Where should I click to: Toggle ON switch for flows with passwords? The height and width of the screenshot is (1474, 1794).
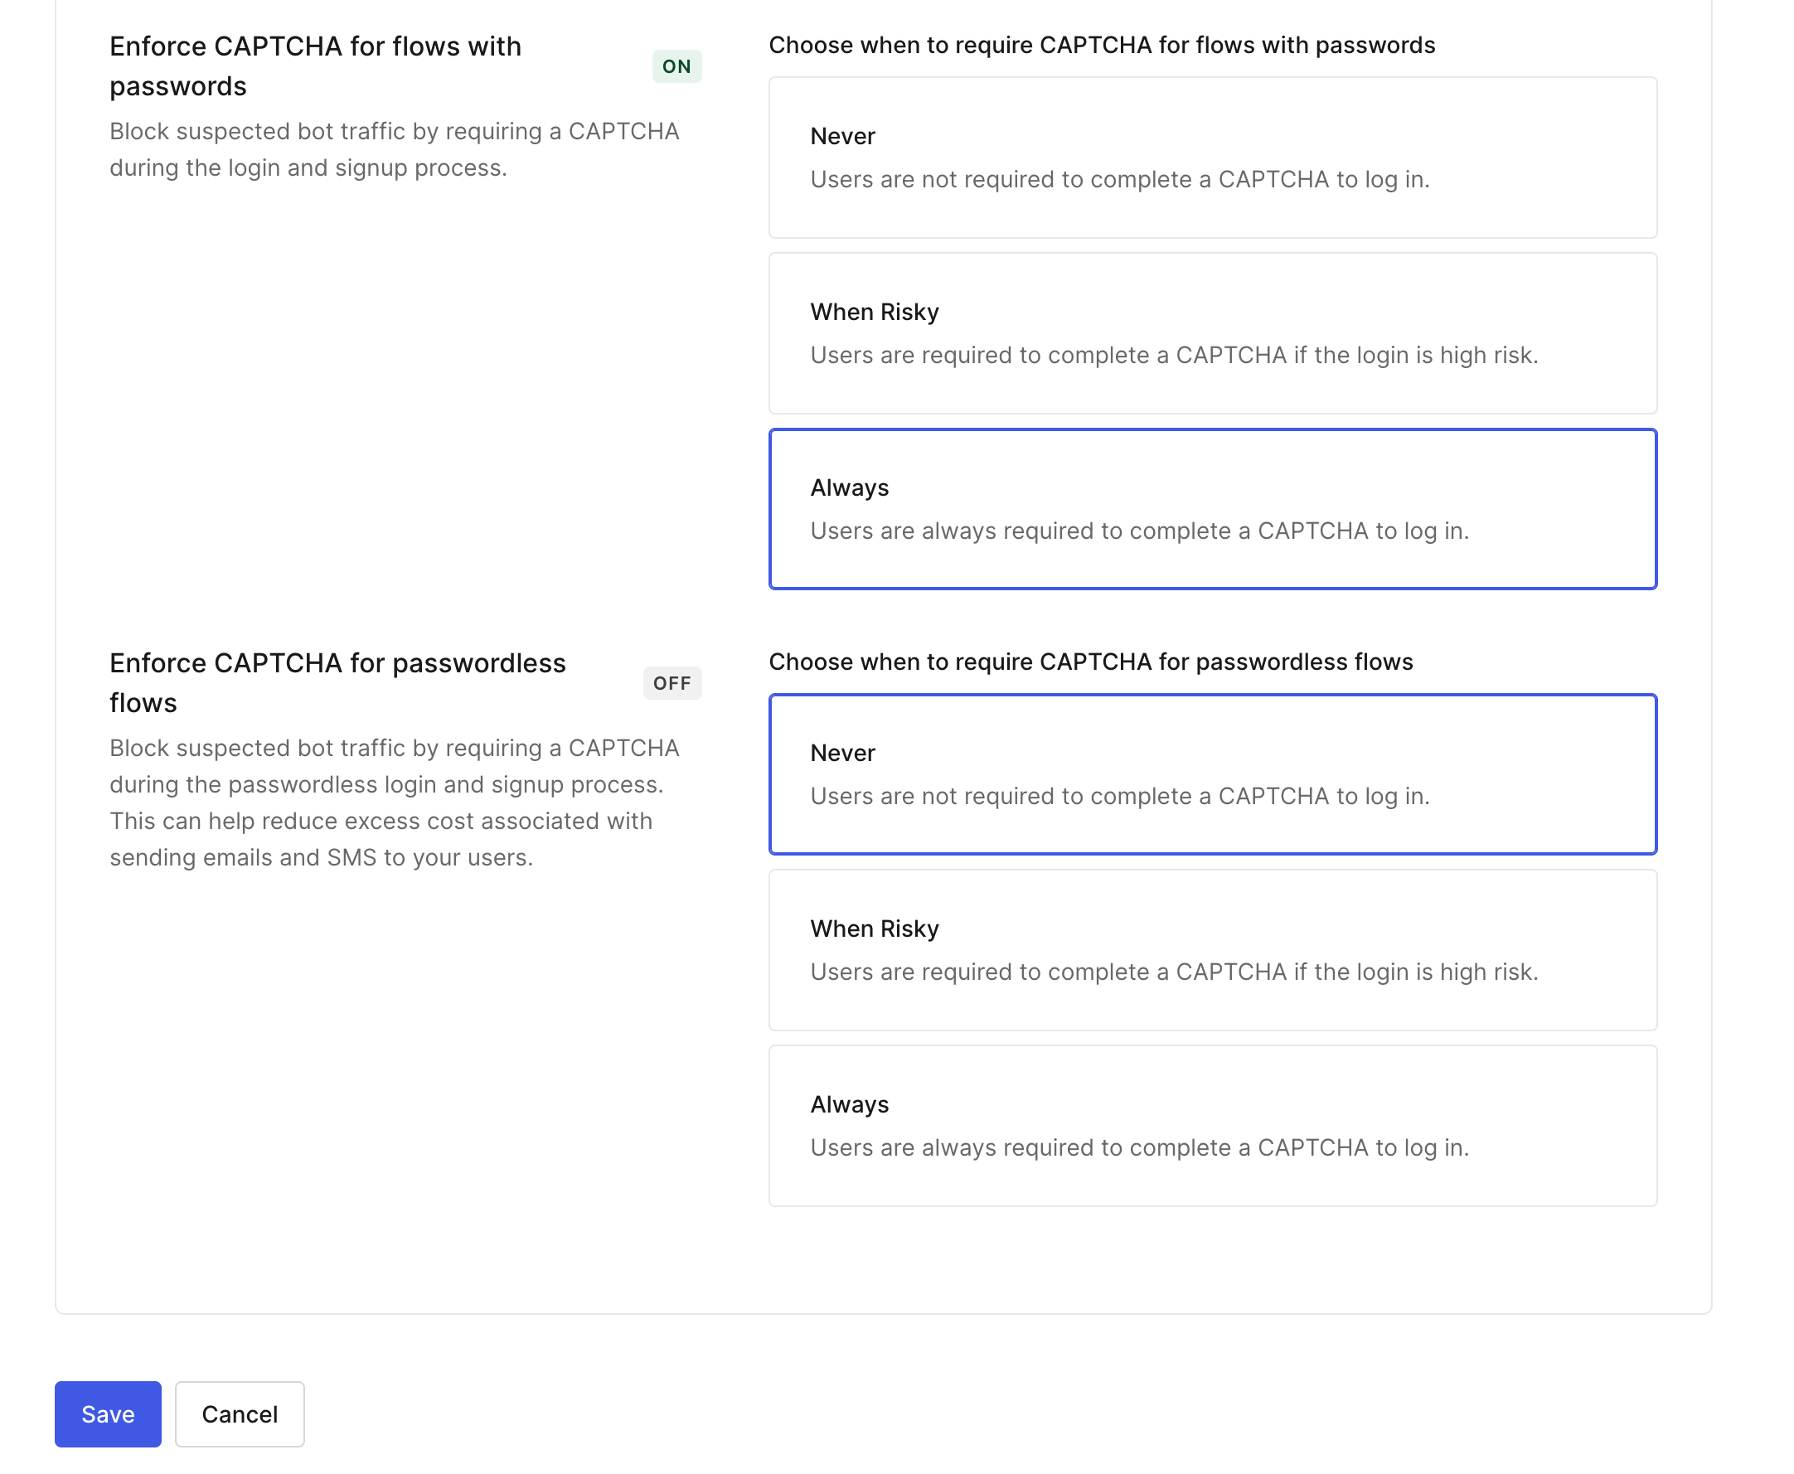click(678, 65)
